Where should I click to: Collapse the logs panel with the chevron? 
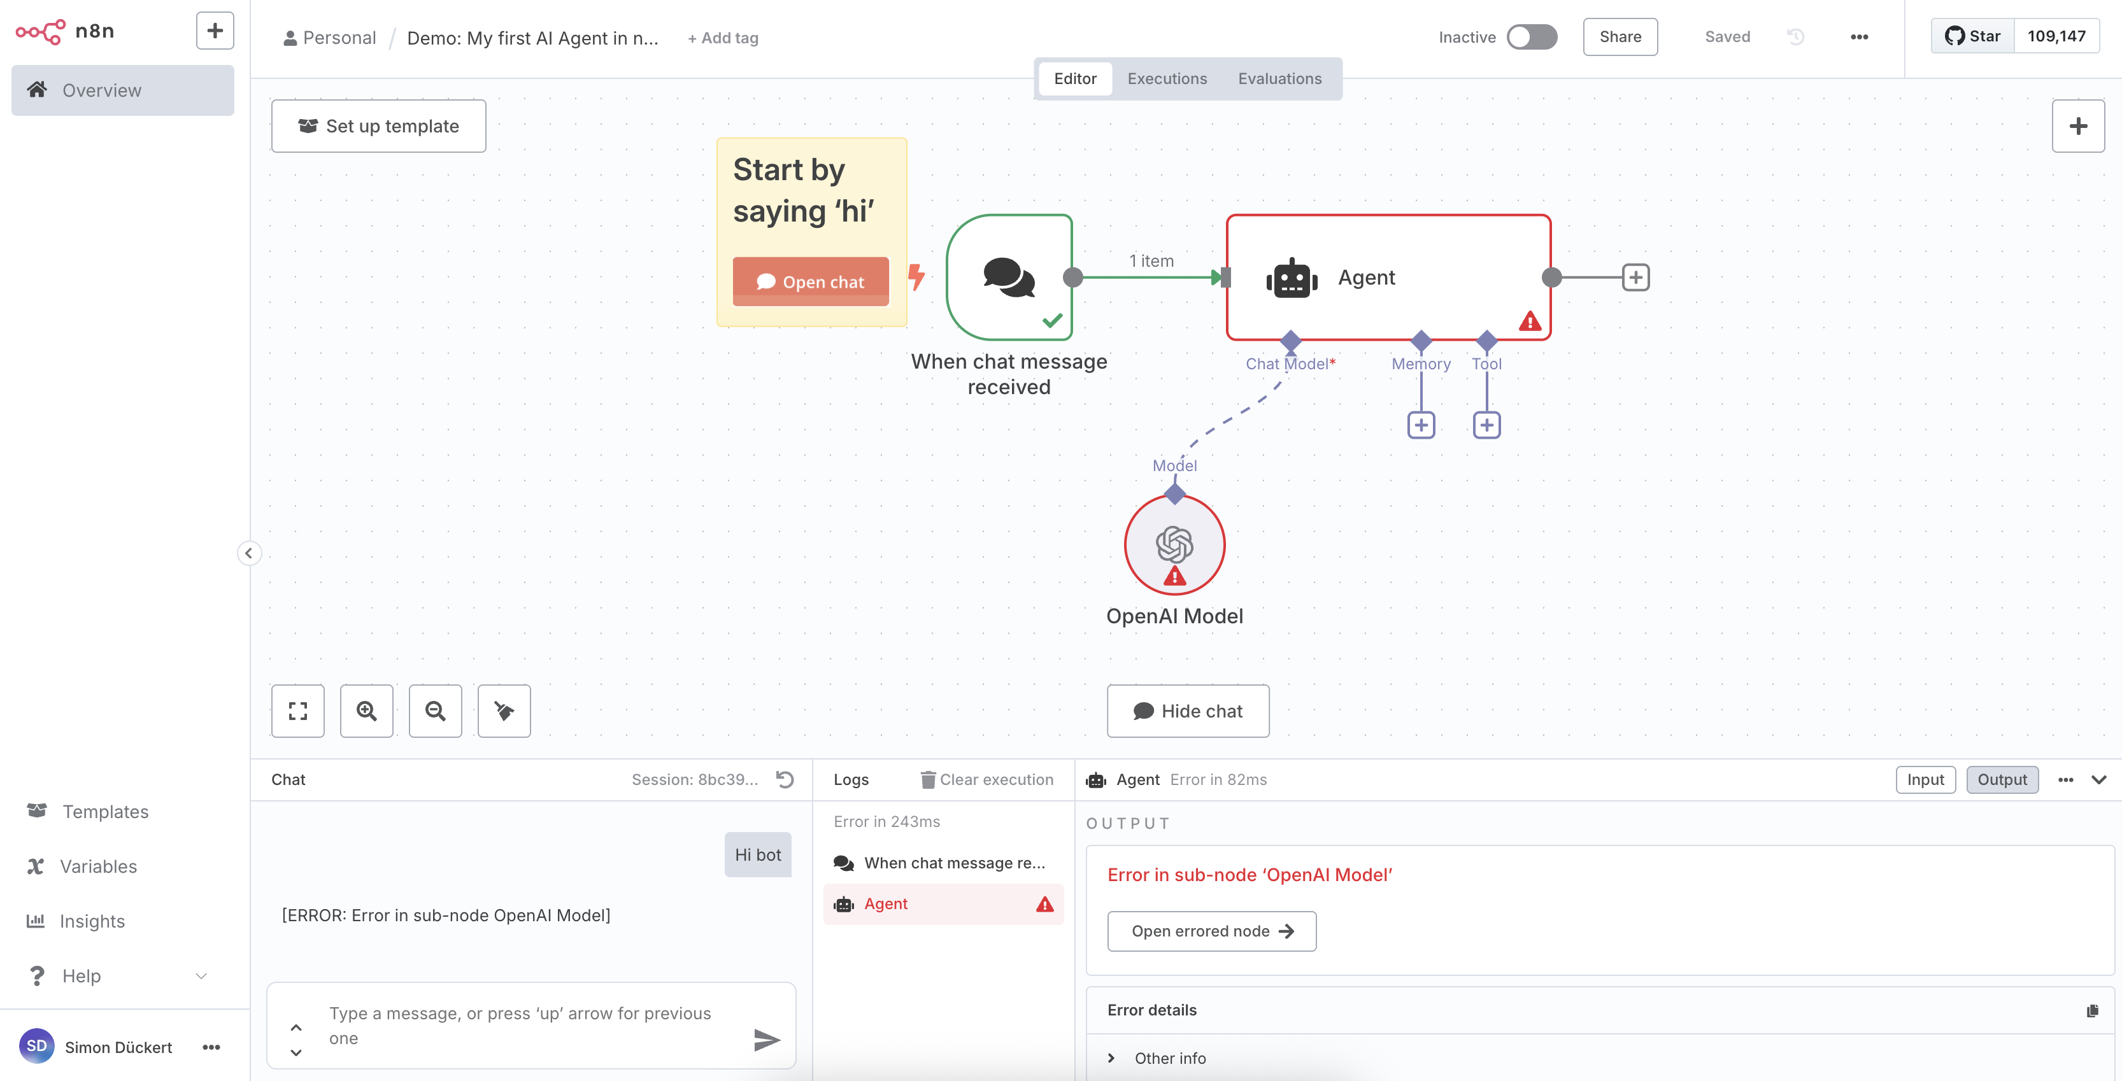2099,780
